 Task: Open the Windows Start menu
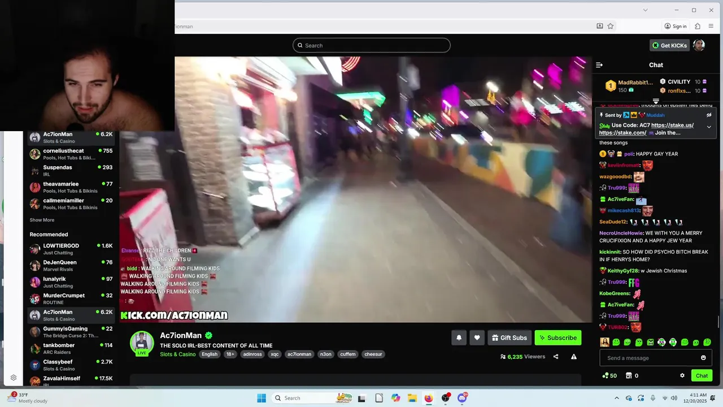262,398
